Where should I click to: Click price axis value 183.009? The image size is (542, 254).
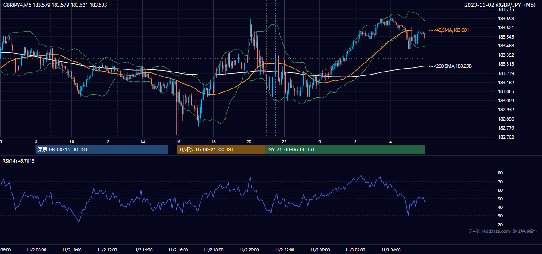[506, 101]
